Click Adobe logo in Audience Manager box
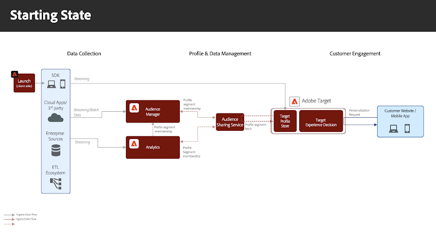Image resolution: width=436 pixels, height=236 pixels. point(134,107)
